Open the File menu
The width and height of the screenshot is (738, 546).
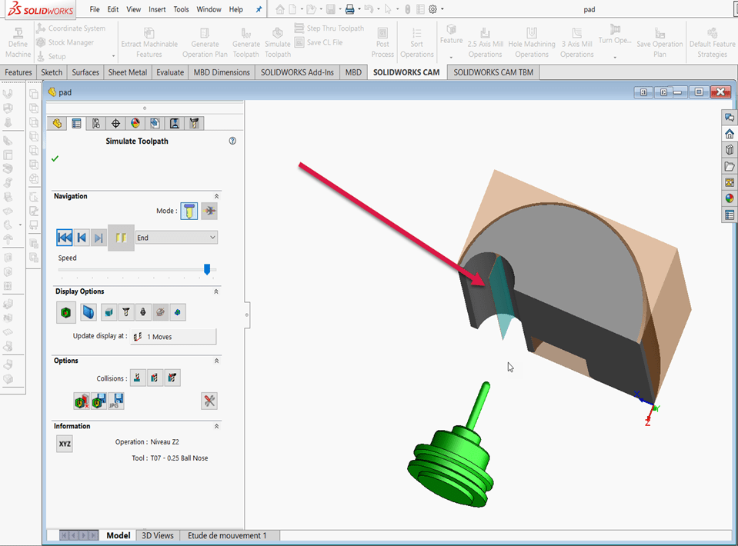click(95, 9)
